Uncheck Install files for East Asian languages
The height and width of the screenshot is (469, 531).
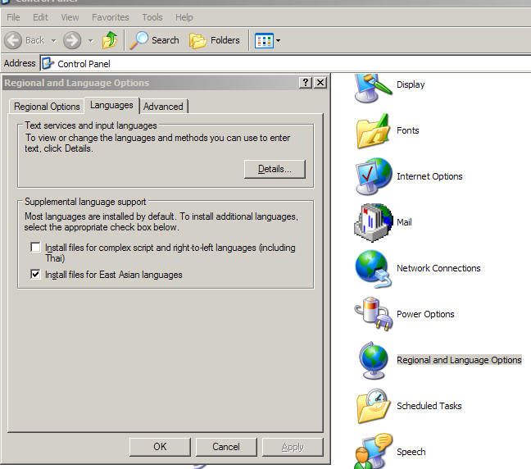35,274
